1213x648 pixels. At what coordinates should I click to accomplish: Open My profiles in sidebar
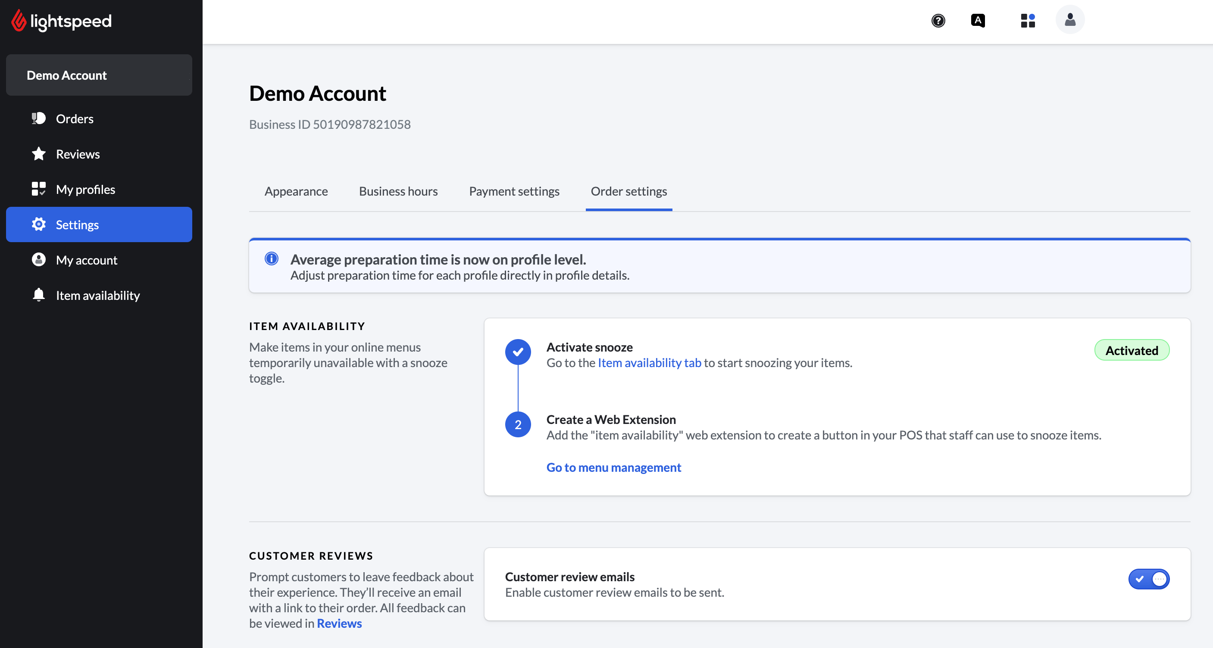click(85, 189)
